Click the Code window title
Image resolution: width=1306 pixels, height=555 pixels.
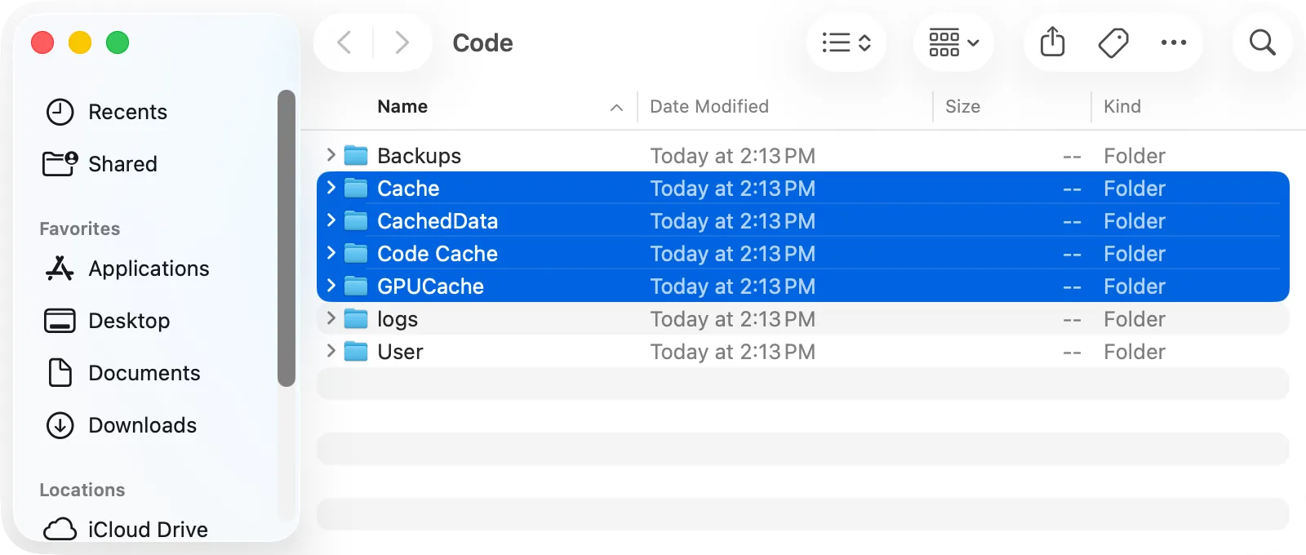(x=482, y=43)
